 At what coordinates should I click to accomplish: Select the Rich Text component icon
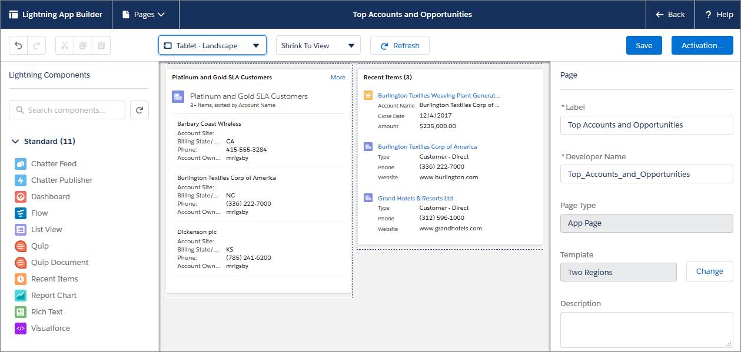(x=21, y=312)
